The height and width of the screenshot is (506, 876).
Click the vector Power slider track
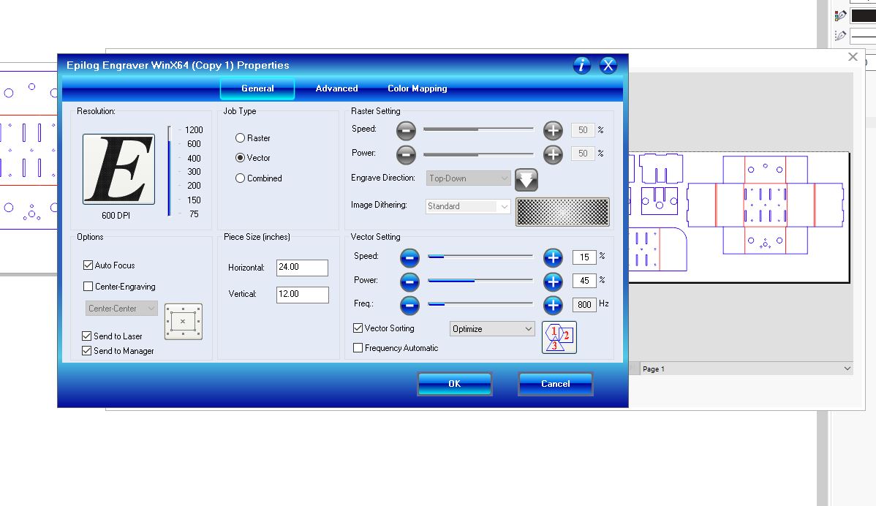[x=480, y=280]
